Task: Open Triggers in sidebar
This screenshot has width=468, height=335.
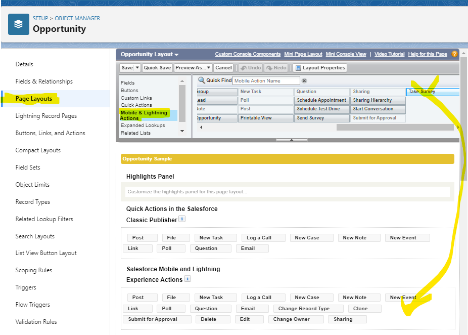Action: (x=26, y=287)
